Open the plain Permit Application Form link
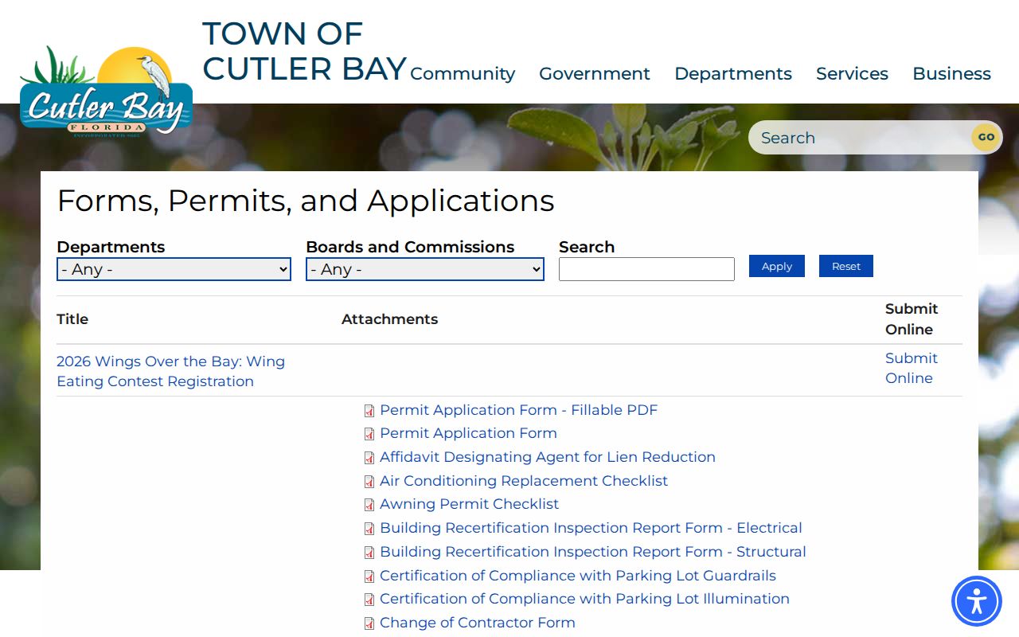The image size is (1019, 637). (468, 433)
